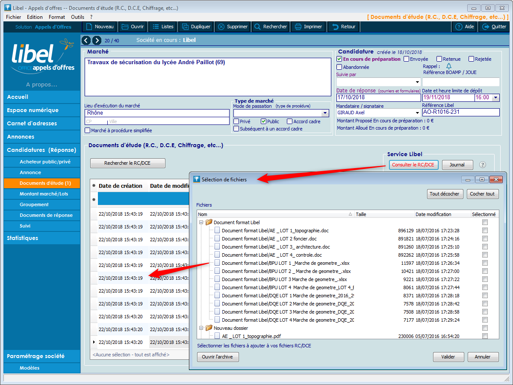Sort files by Nom column
The height and width of the screenshot is (385, 513).
(275, 214)
